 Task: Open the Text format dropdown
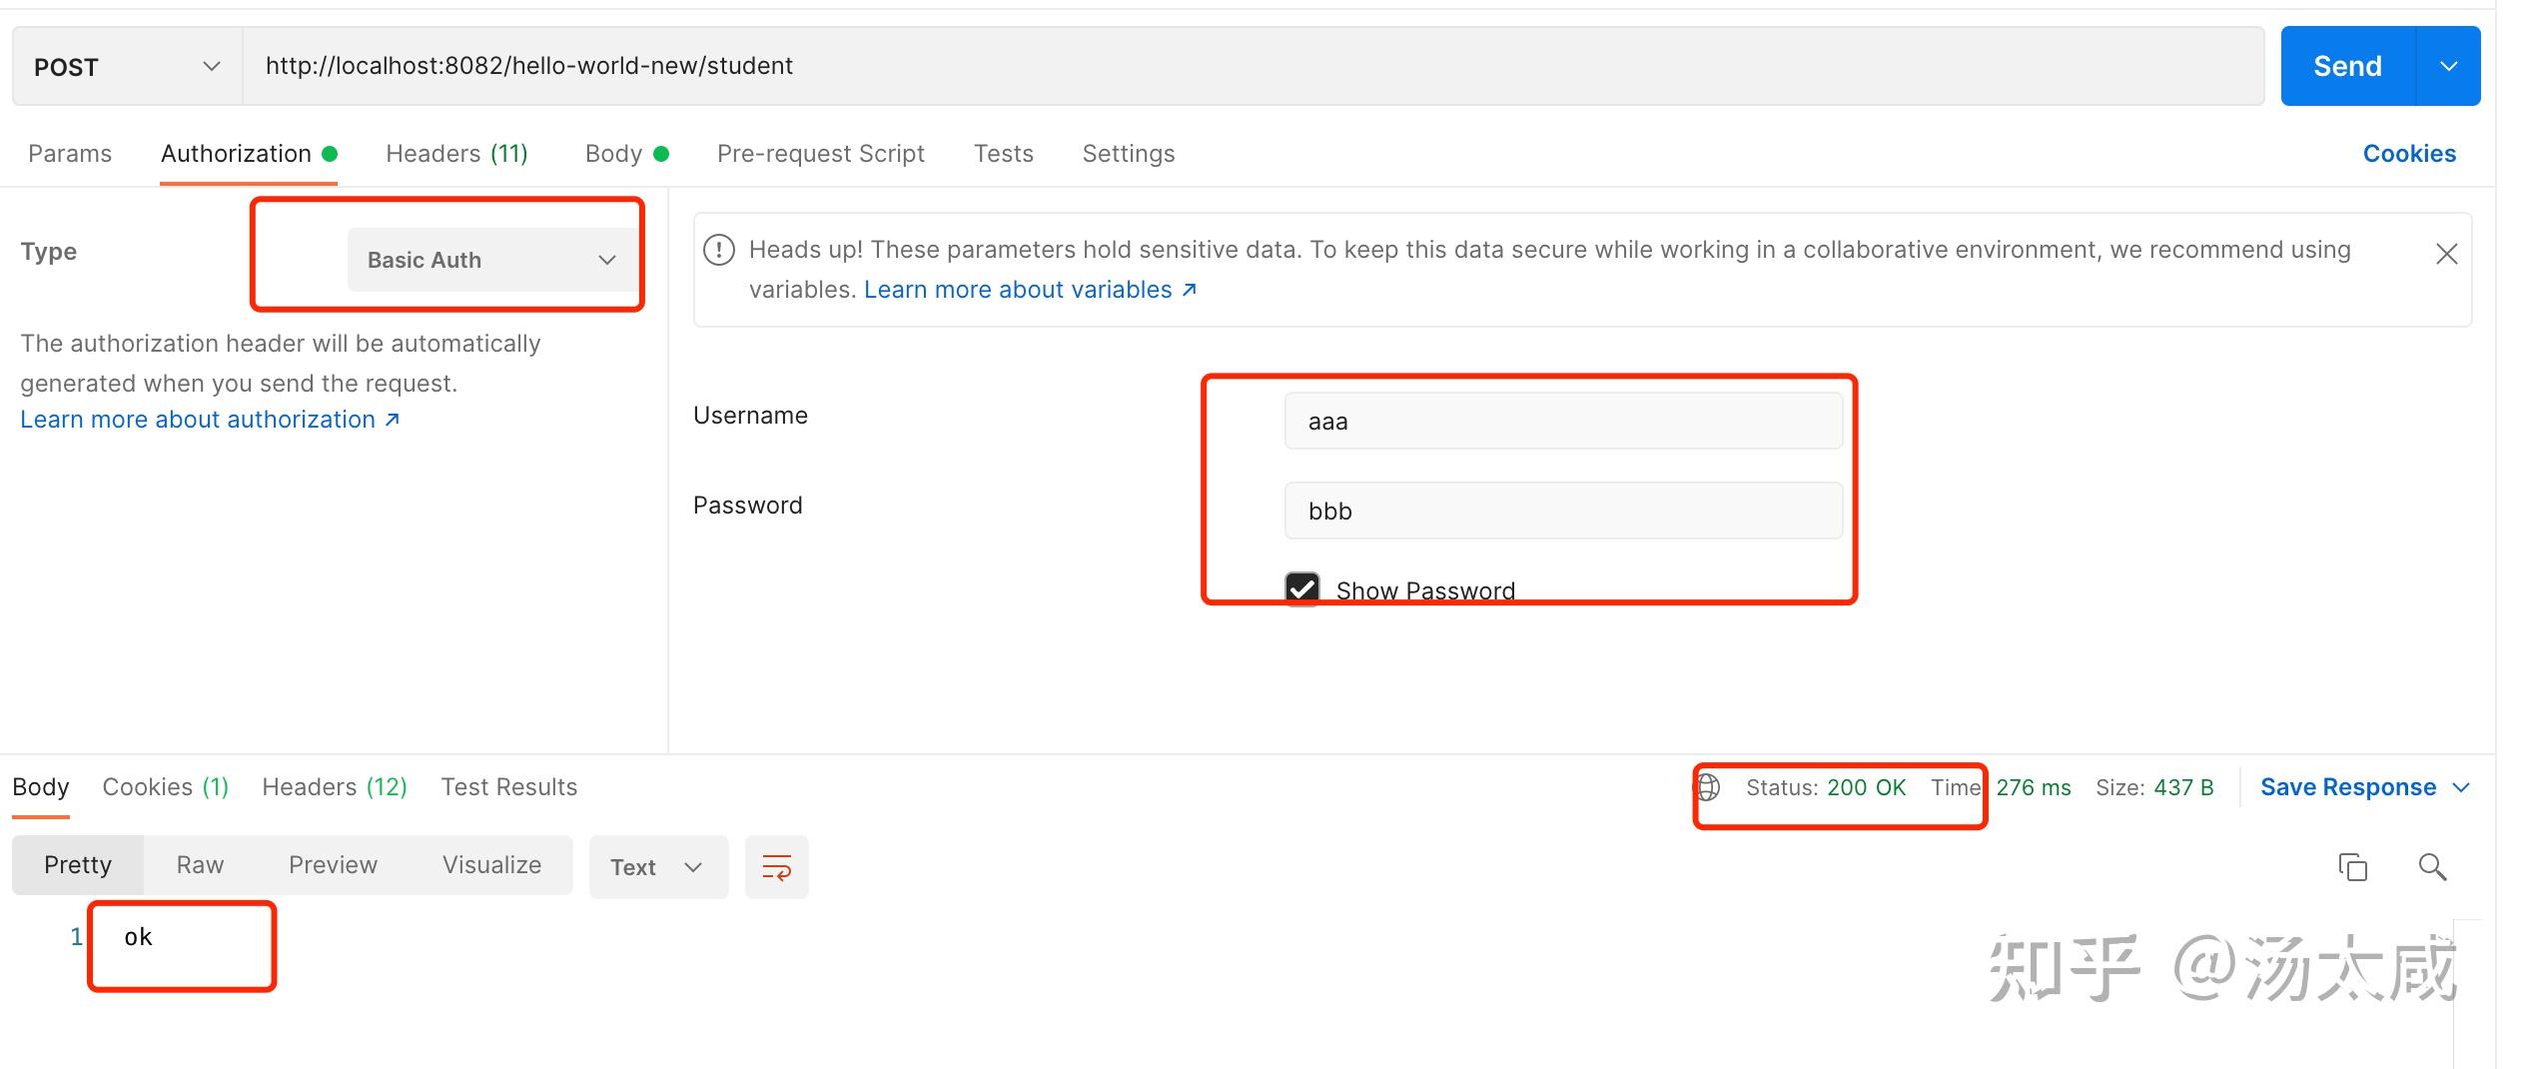pos(657,867)
